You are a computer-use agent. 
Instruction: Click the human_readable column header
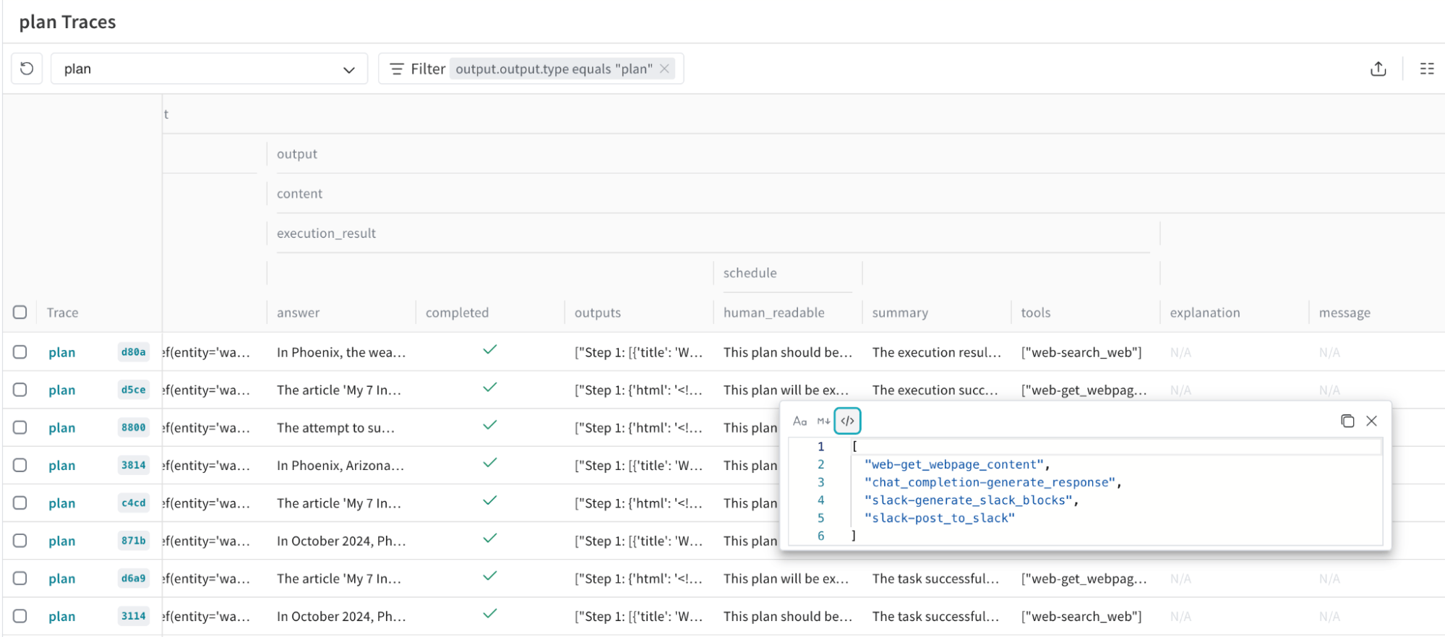(774, 312)
